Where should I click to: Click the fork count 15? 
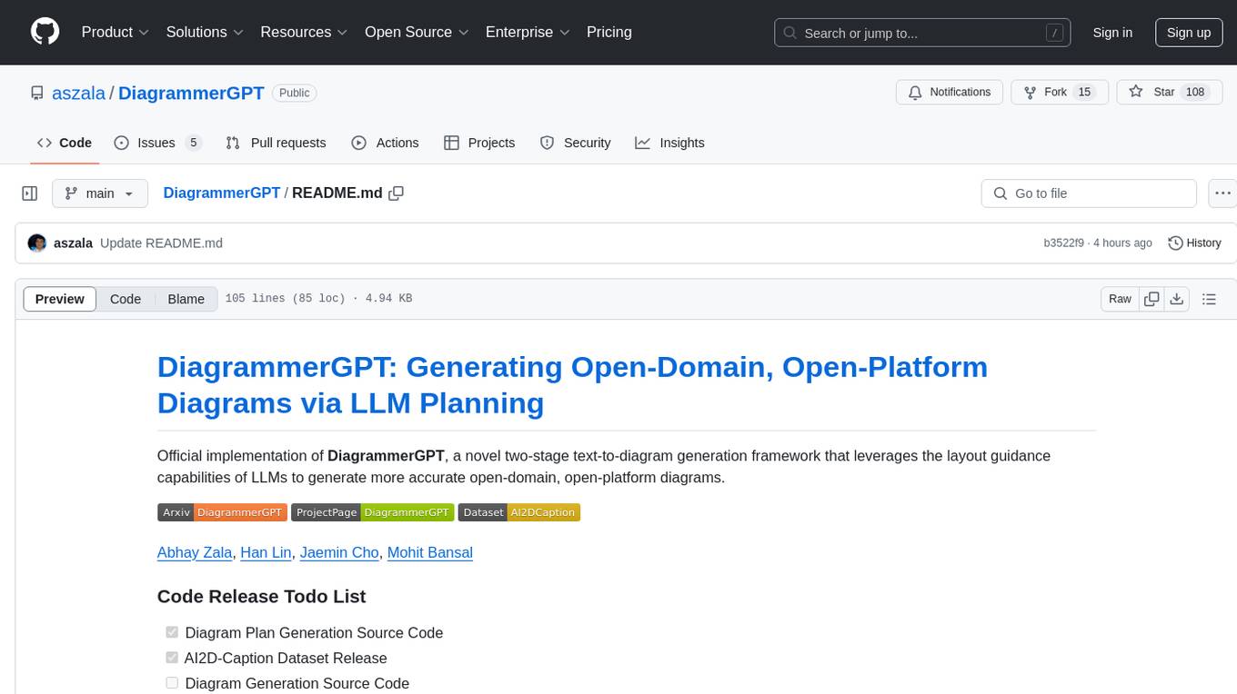coord(1083,93)
